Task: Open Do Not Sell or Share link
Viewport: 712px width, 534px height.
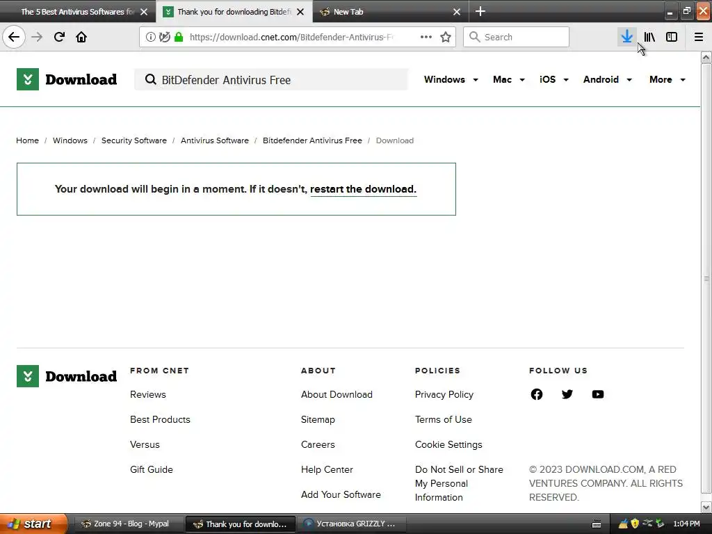Action: point(459,483)
